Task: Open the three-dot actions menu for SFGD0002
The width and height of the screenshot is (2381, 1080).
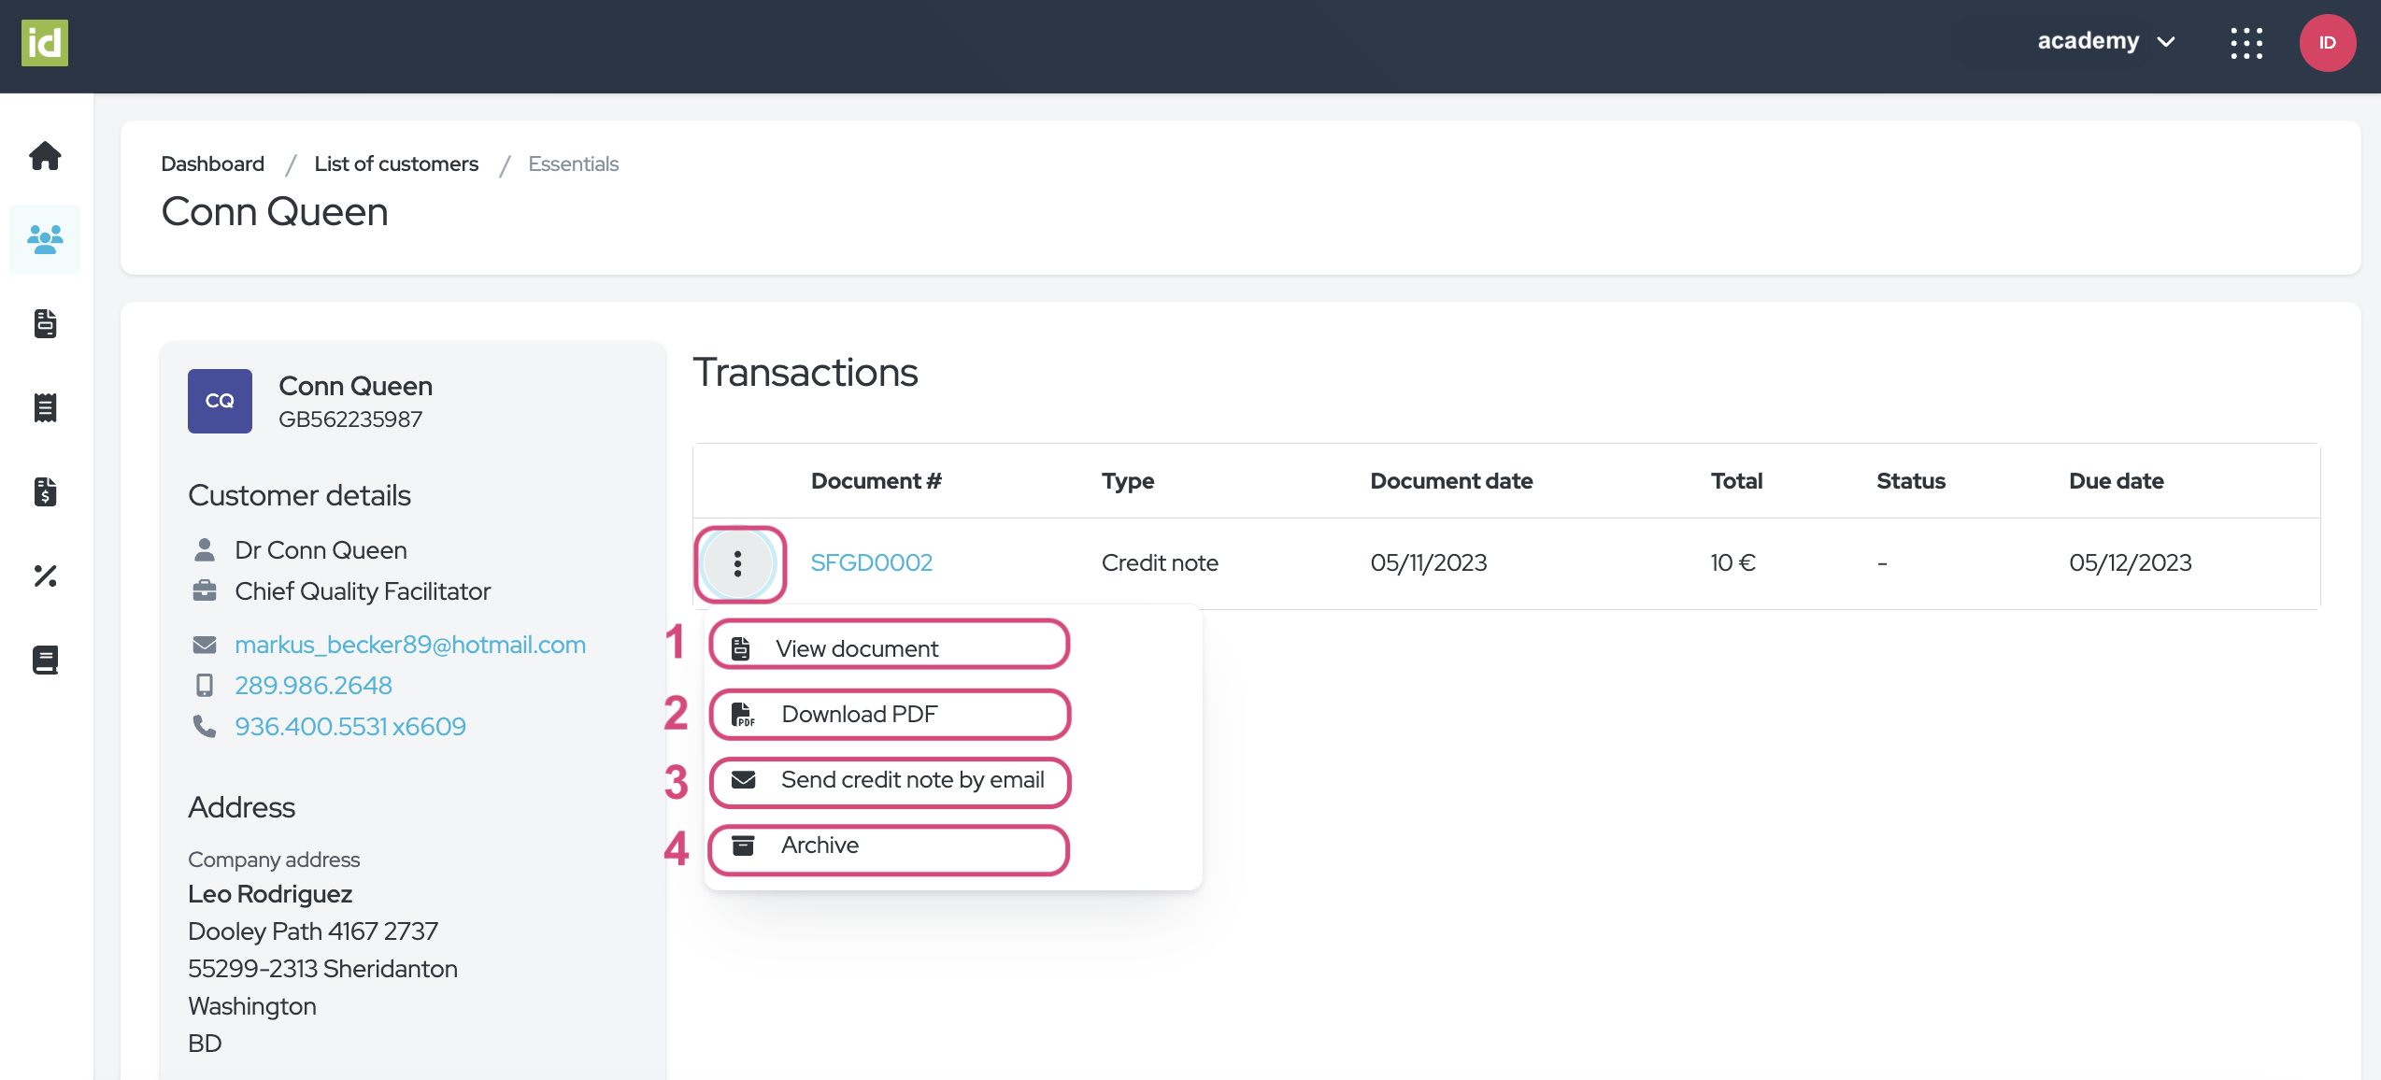Action: [x=738, y=563]
